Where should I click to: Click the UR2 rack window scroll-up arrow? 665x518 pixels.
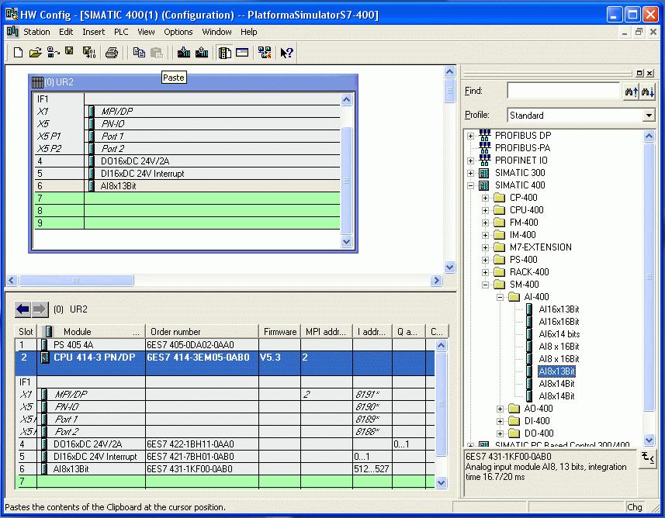(347, 99)
